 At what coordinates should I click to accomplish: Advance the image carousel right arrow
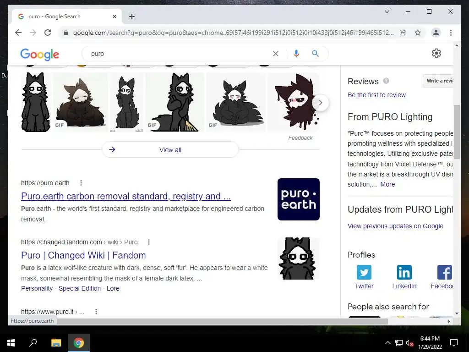tap(320, 103)
